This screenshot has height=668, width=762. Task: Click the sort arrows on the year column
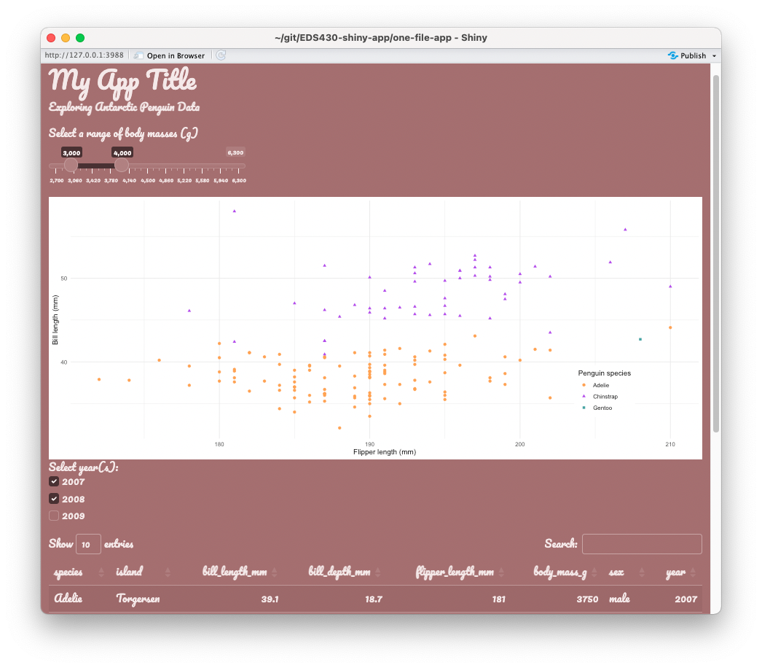(694, 572)
